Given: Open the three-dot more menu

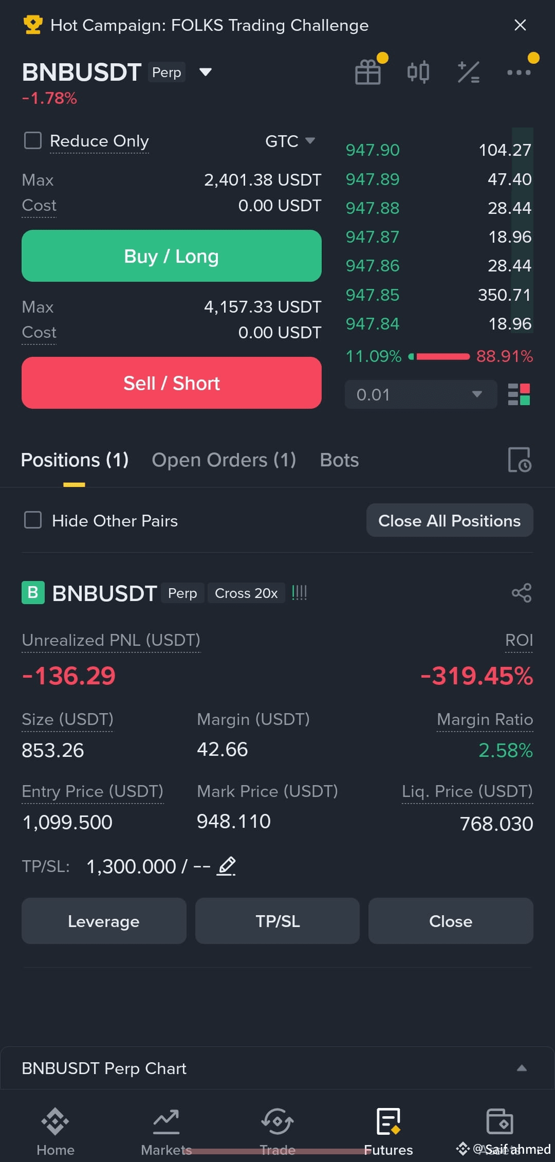Looking at the screenshot, I should click(519, 72).
